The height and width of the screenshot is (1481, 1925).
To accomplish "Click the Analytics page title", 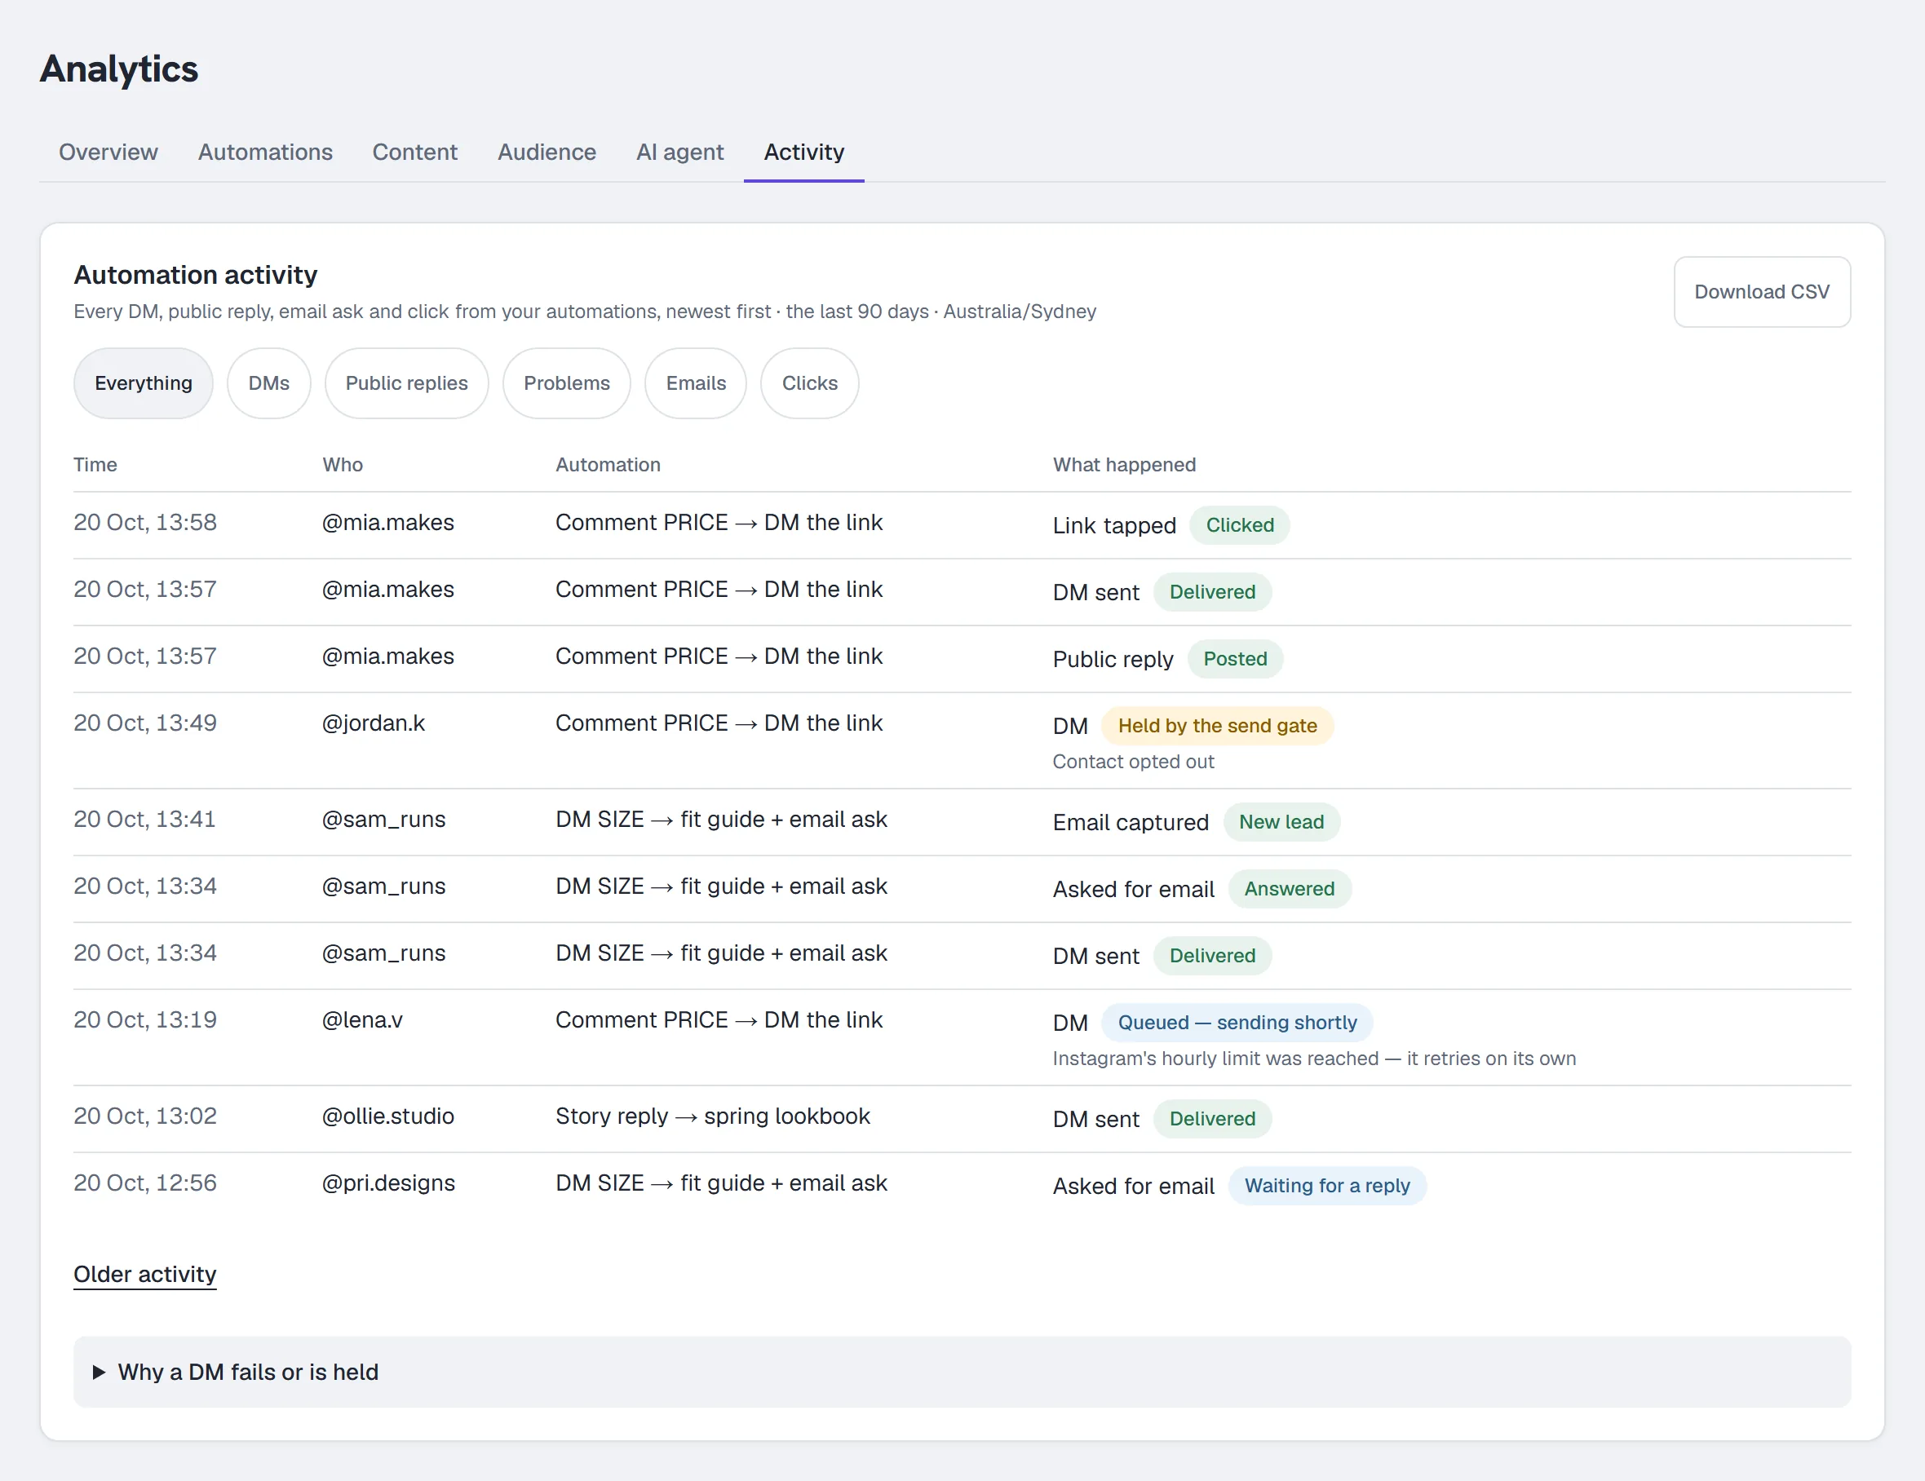I will pos(119,69).
